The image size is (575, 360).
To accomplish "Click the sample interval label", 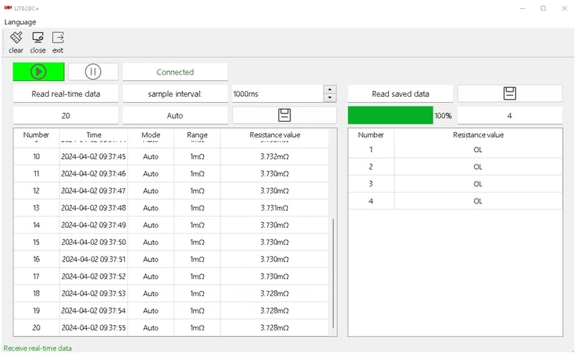I will coord(175,94).
